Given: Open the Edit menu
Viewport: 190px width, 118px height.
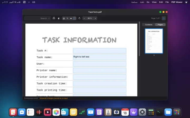Looking at the screenshot, I should [x=161, y=2].
